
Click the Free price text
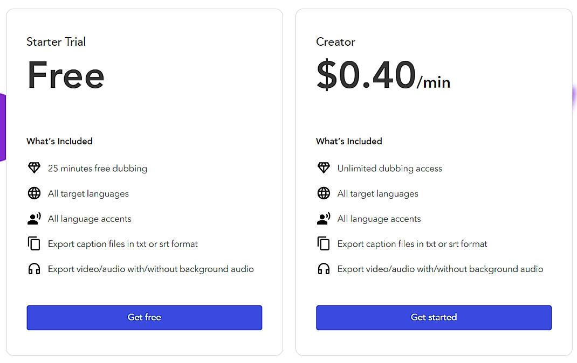[66, 75]
